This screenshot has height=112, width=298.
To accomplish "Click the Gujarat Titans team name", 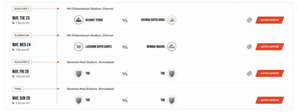I will point(94,20).
